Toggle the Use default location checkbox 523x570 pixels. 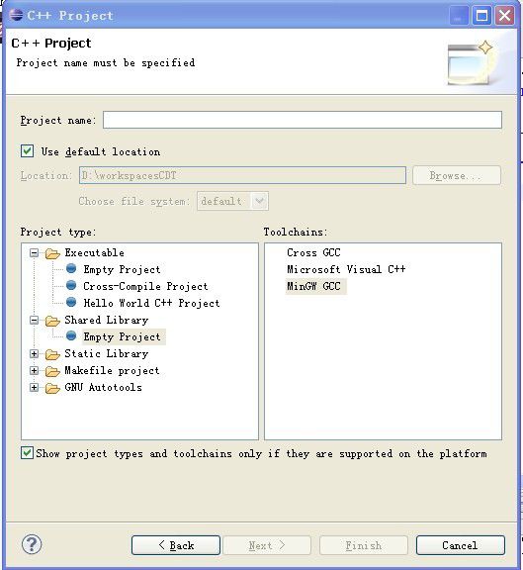click(x=28, y=150)
